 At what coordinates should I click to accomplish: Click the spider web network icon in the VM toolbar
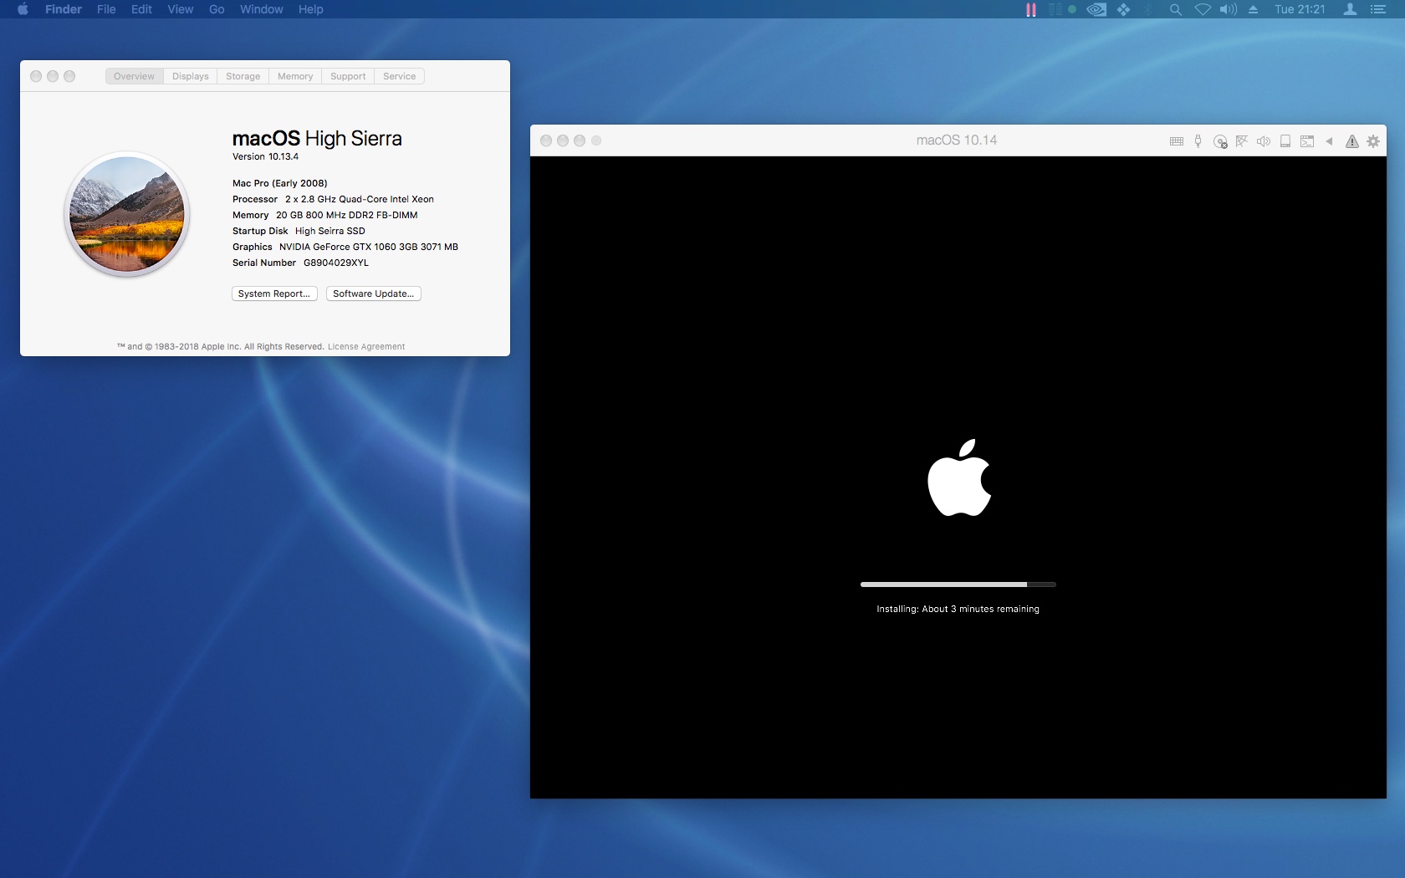coord(1242,141)
